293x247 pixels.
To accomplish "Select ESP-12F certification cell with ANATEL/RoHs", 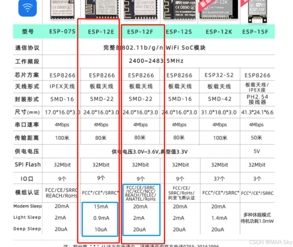I will click(x=141, y=193).
